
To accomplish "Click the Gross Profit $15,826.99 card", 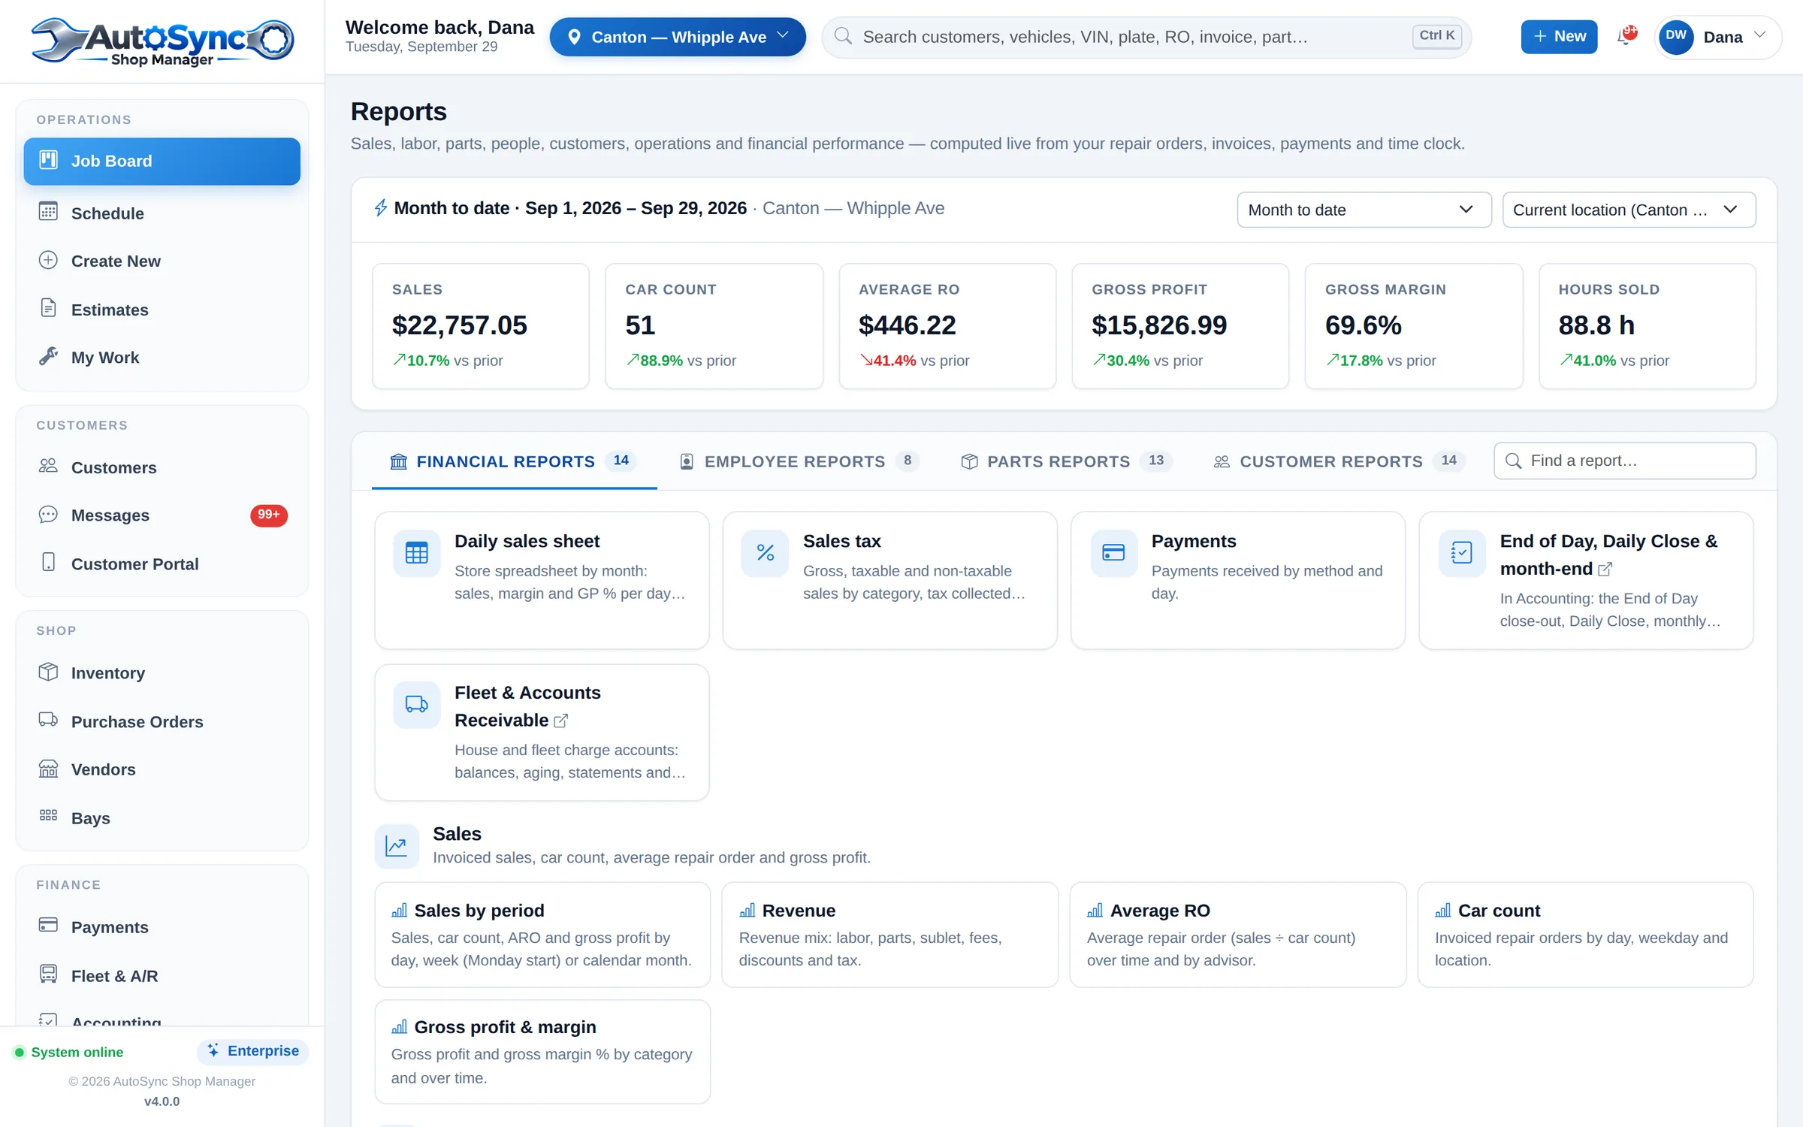I will click(x=1180, y=325).
